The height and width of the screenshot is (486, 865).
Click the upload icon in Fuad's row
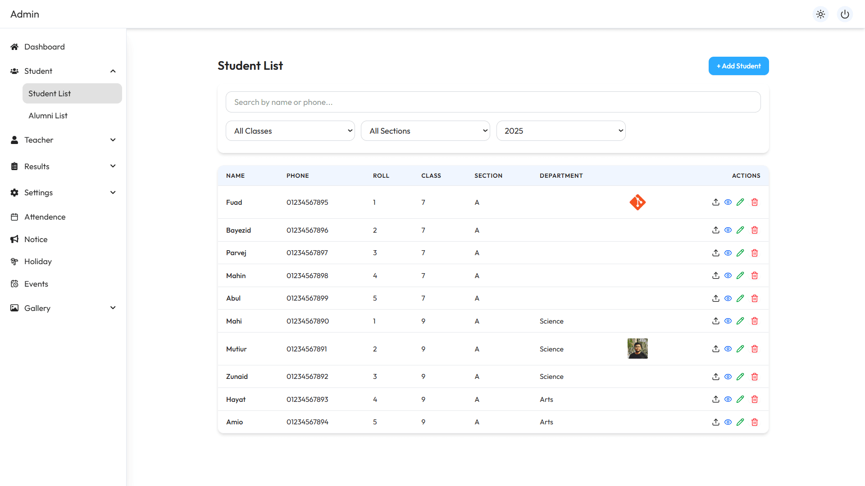pos(715,202)
